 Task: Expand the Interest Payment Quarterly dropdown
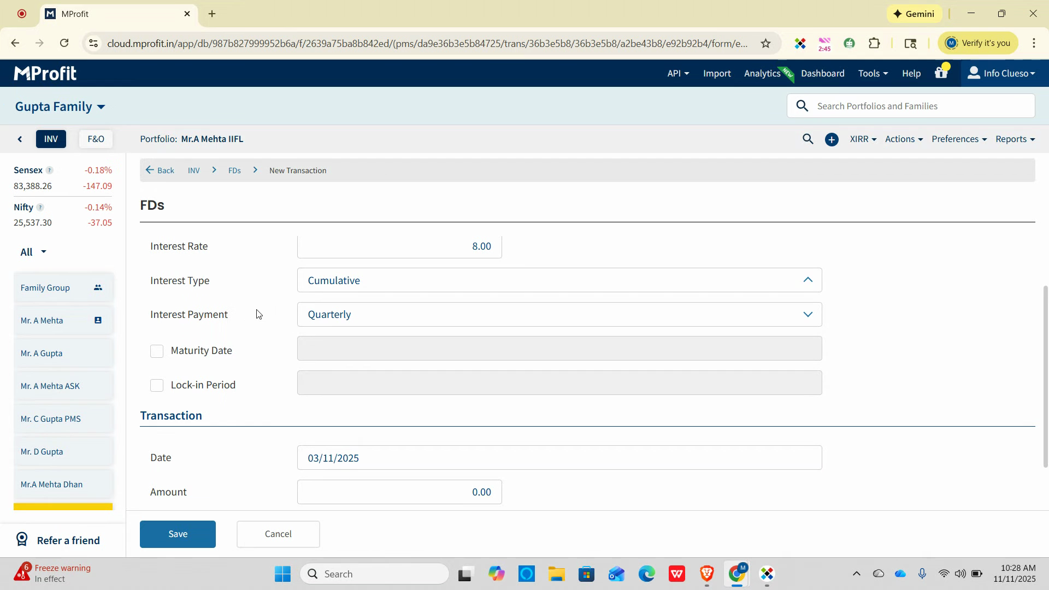[559, 315]
